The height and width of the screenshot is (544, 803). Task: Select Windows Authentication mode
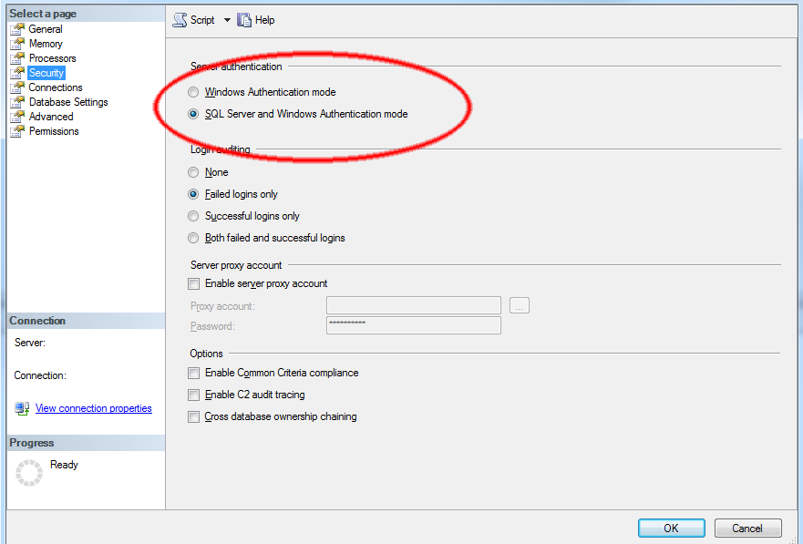pyautogui.click(x=192, y=92)
